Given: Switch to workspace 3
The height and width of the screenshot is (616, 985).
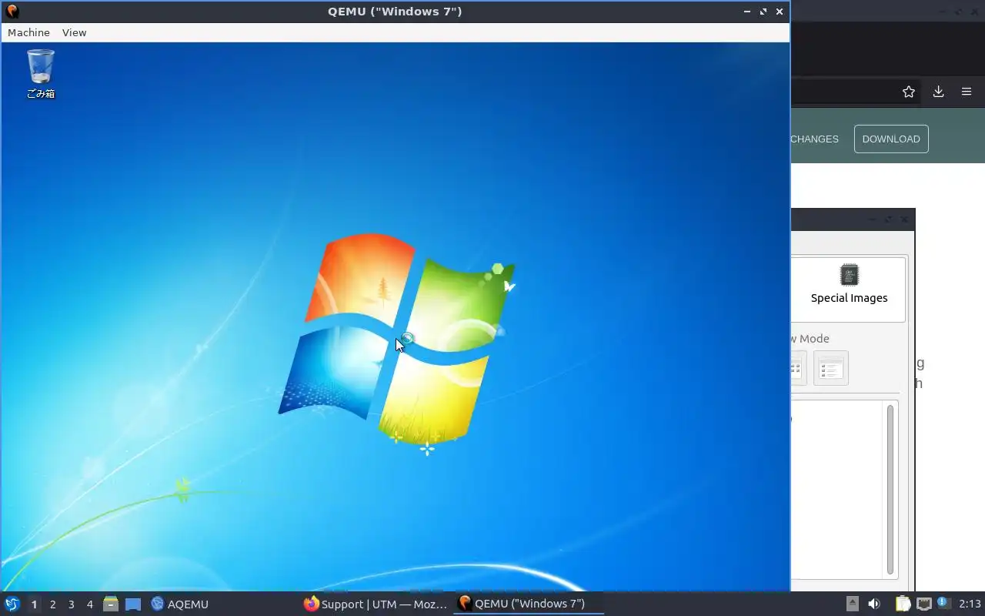Looking at the screenshot, I should (x=71, y=604).
